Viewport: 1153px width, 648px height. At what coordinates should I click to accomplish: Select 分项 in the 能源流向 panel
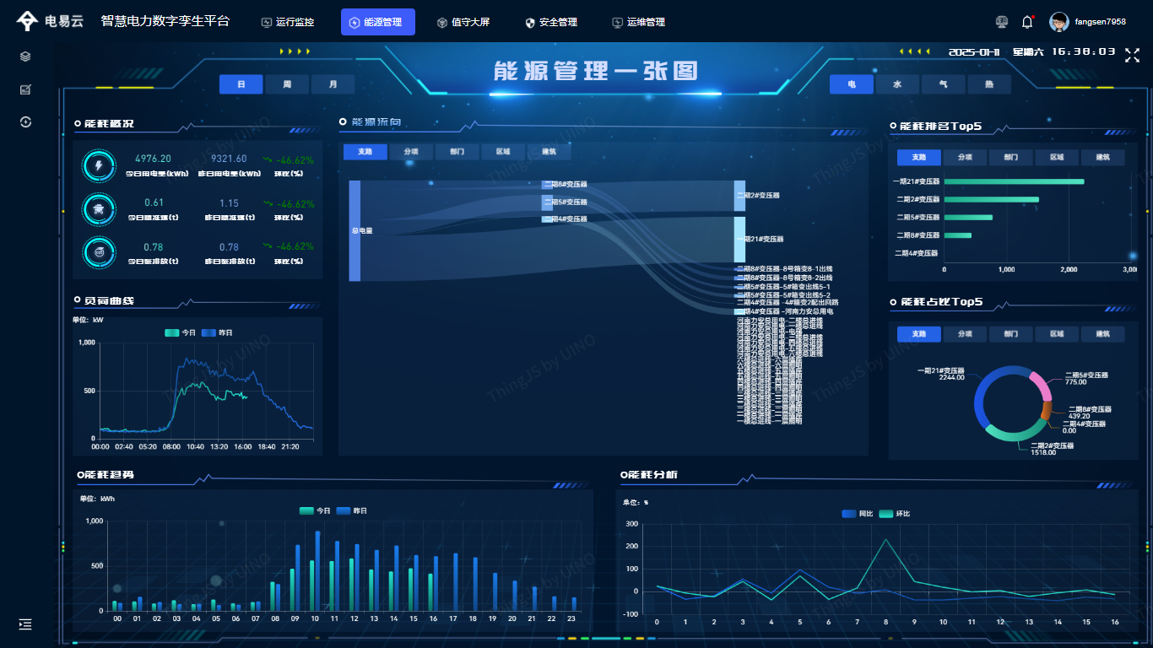tap(411, 152)
